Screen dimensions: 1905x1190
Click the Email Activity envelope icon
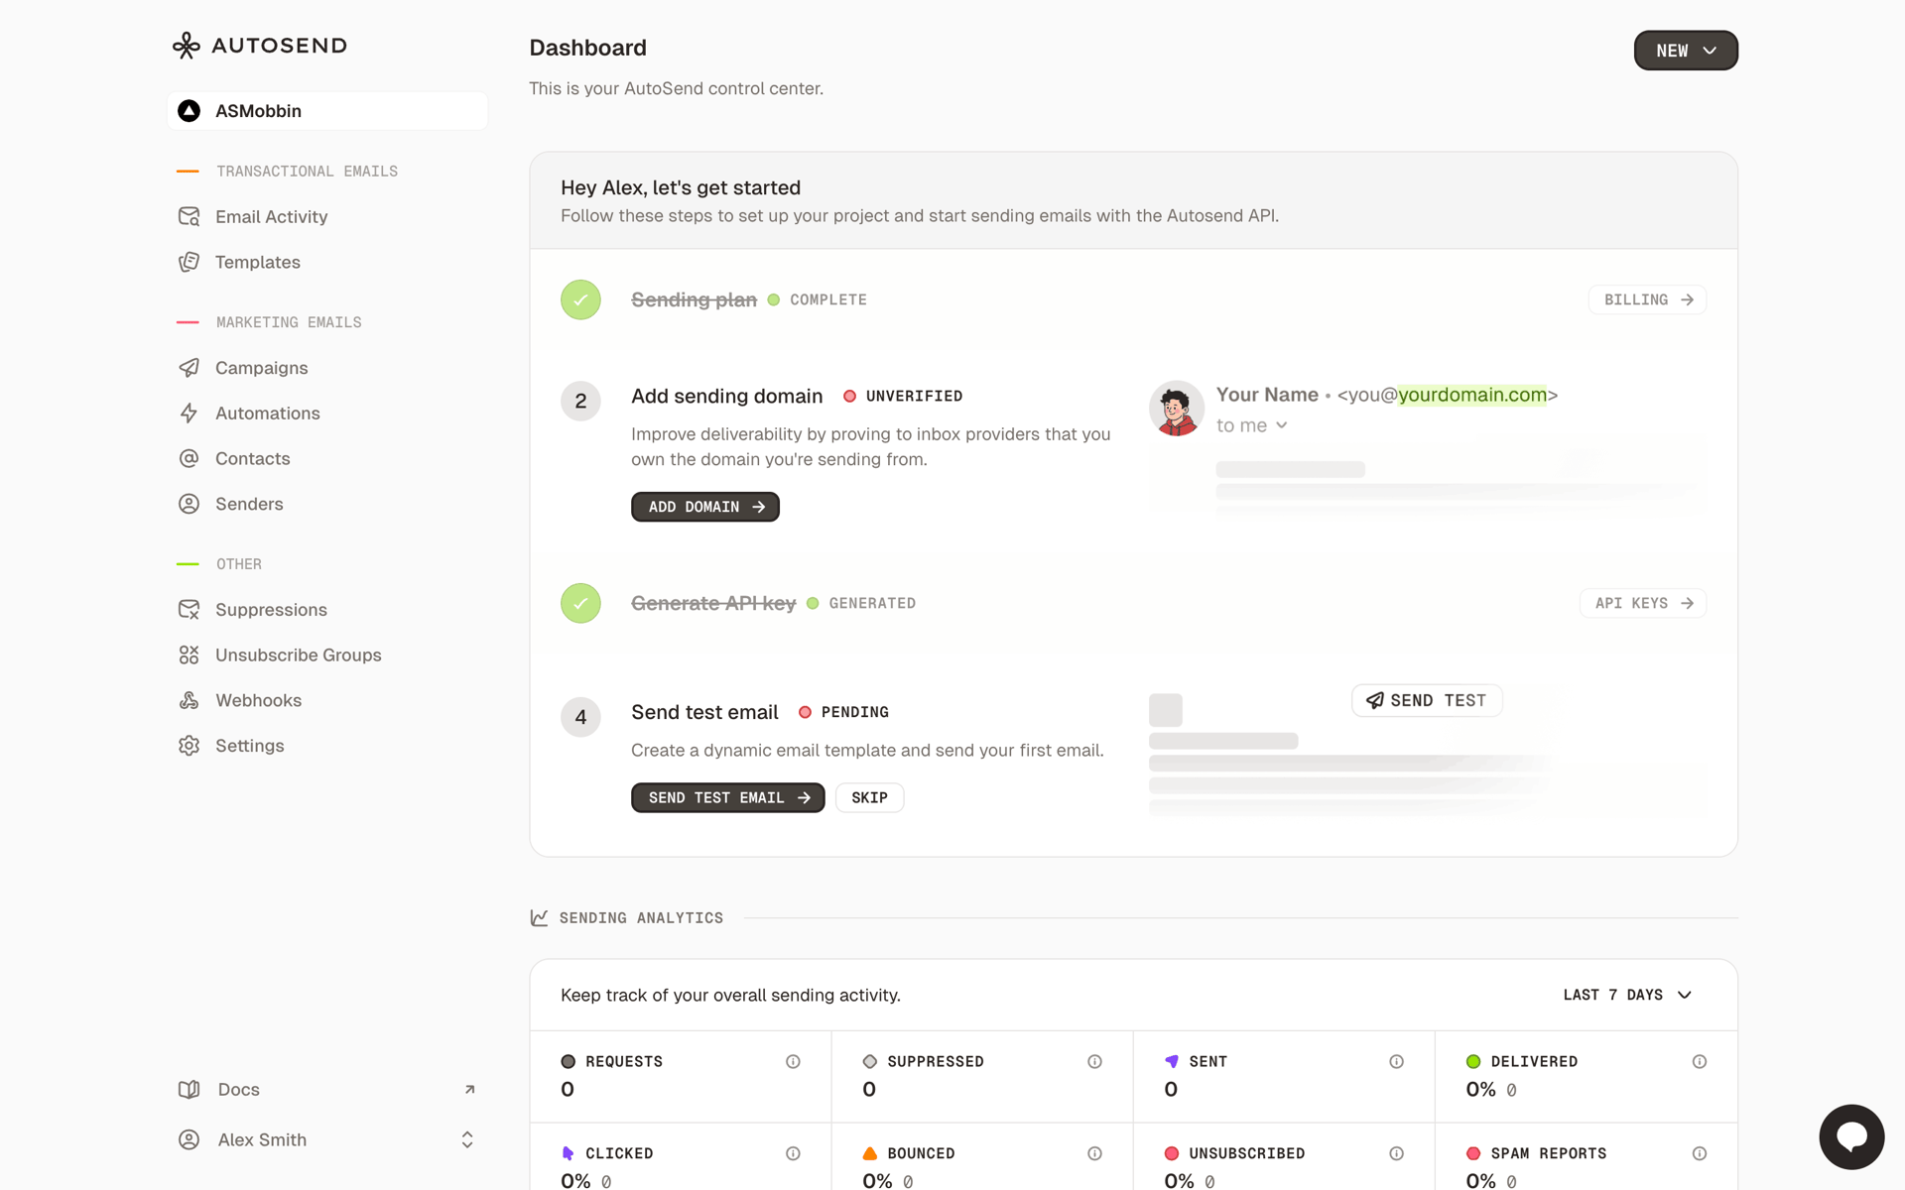click(189, 216)
